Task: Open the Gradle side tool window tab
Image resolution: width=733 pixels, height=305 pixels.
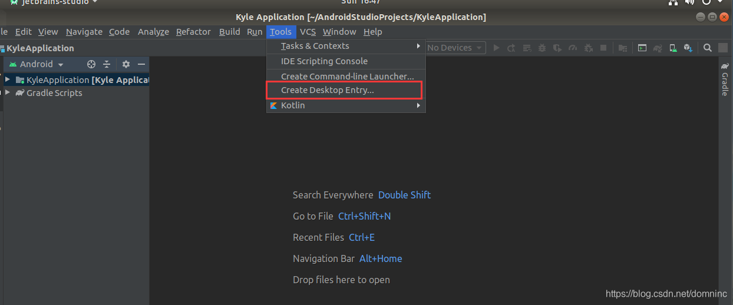Action: point(725,79)
